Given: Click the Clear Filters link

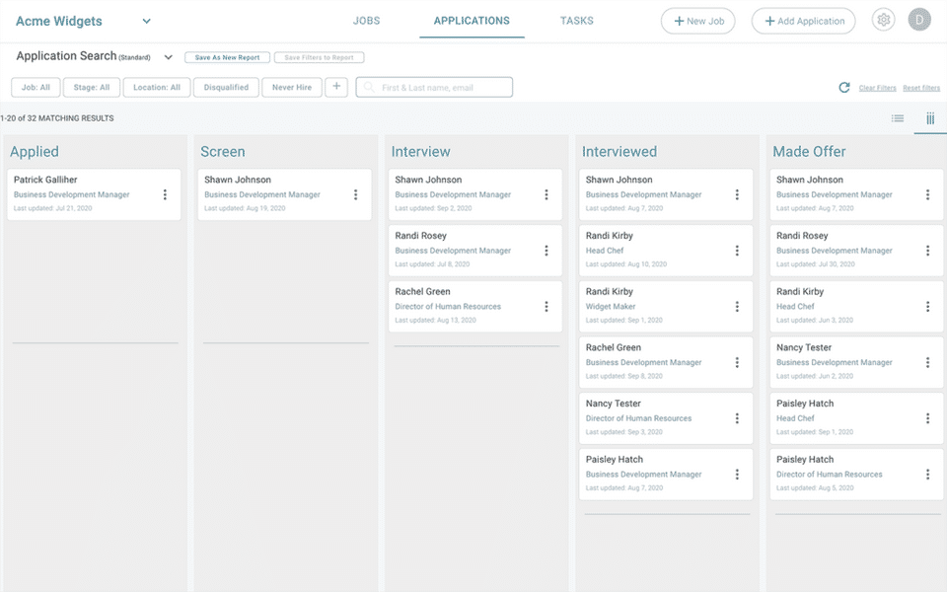Looking at the screenshot, I should point(878,88).
